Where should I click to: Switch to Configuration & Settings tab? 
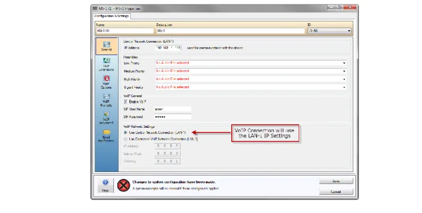click(x=112, y=16)
